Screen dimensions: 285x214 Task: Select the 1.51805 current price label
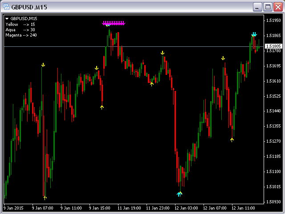click(x=273, y=46)
